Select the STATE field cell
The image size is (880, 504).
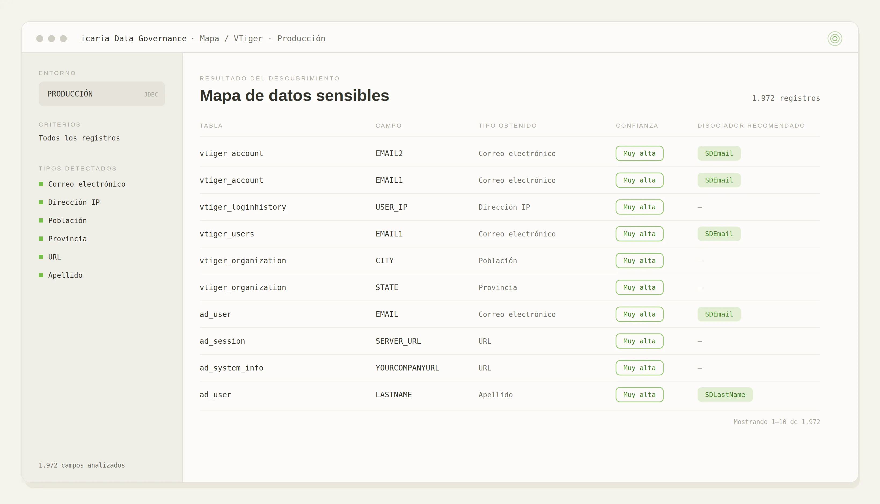coord(387,288)
